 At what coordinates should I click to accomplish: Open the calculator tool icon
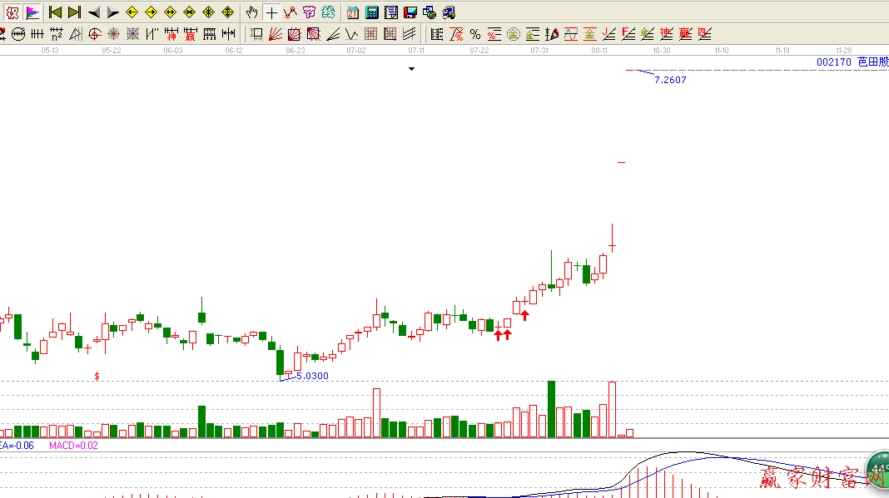(372, 12)
